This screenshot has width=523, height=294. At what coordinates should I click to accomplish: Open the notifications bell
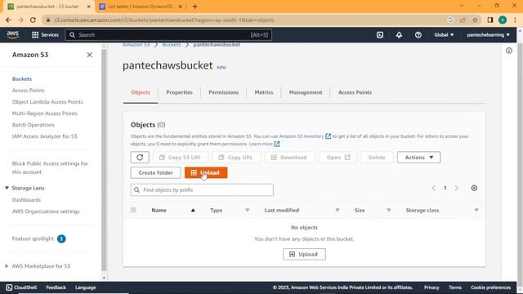399,34
